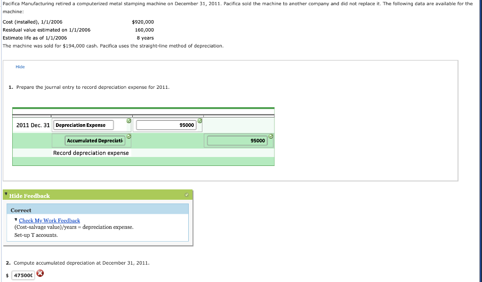Screen dimensions: 482x282
Task: Click the '8 years' estimated life value
Action: point(145,38)
